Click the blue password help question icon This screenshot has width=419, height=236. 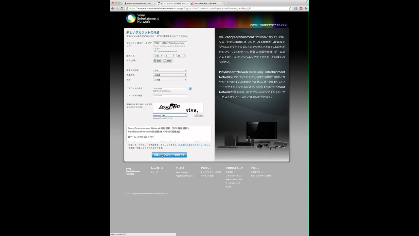pos(190,88)
